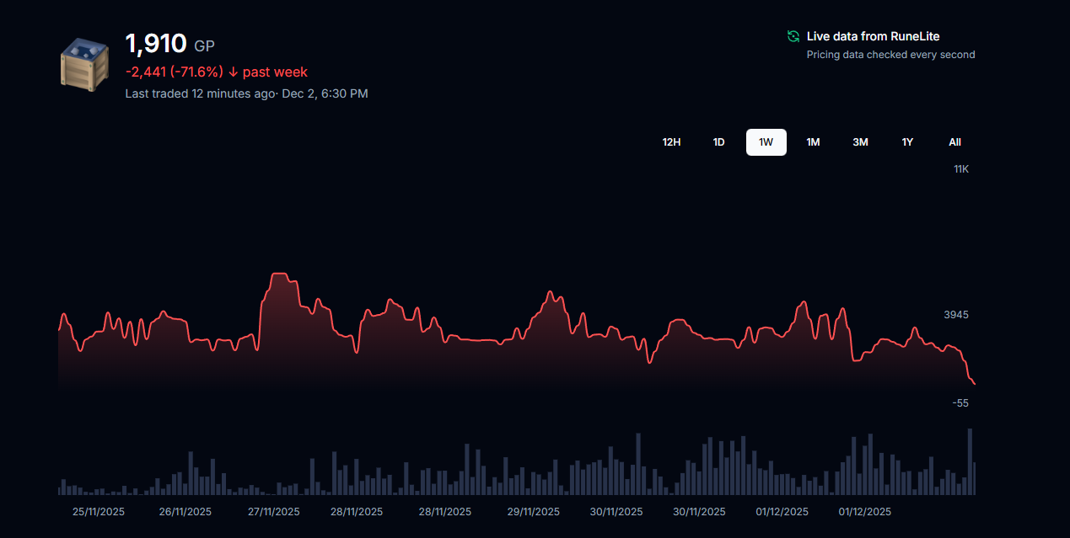
Task: Click the 26/11/2025 date axis label
Action: pyautogui.click(x=186, y=511)
